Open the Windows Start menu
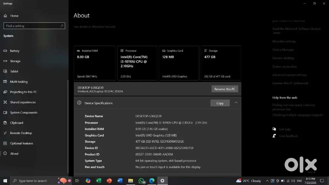Screen dimensions: 329x185 (5, 181)
